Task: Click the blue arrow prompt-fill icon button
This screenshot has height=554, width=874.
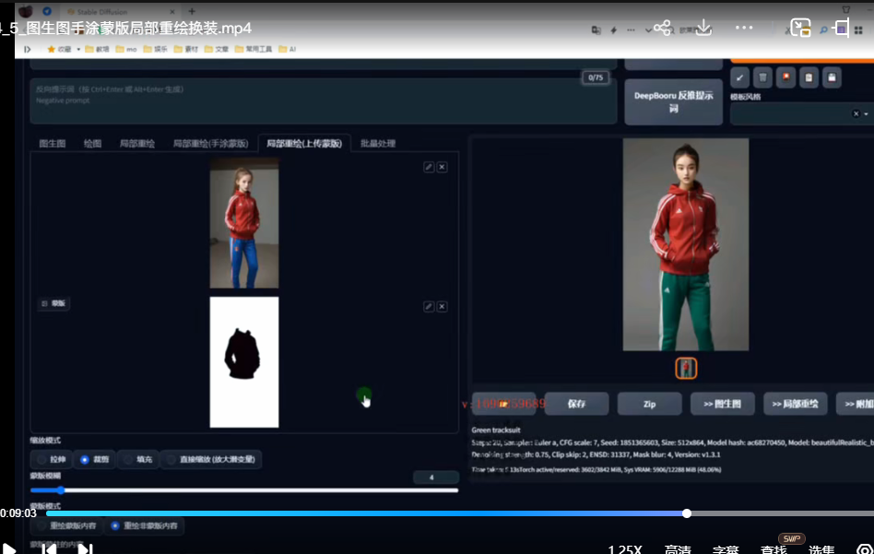Action: coord(739,78)
